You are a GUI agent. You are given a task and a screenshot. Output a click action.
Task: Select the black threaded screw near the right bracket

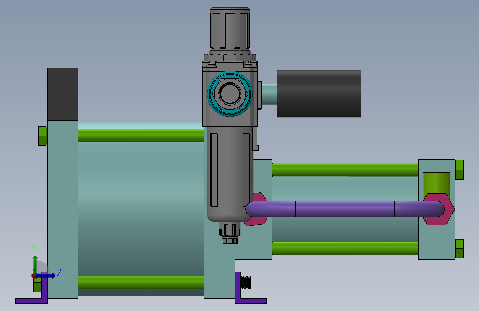[246, 283]
